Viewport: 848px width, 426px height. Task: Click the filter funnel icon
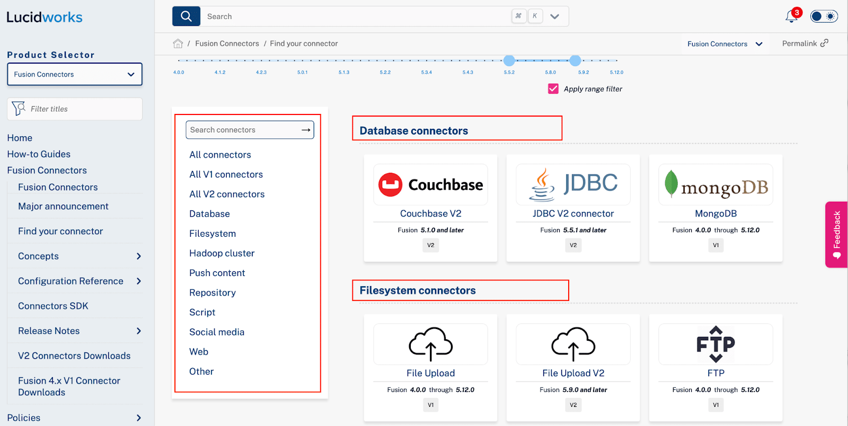click(19, 109)
